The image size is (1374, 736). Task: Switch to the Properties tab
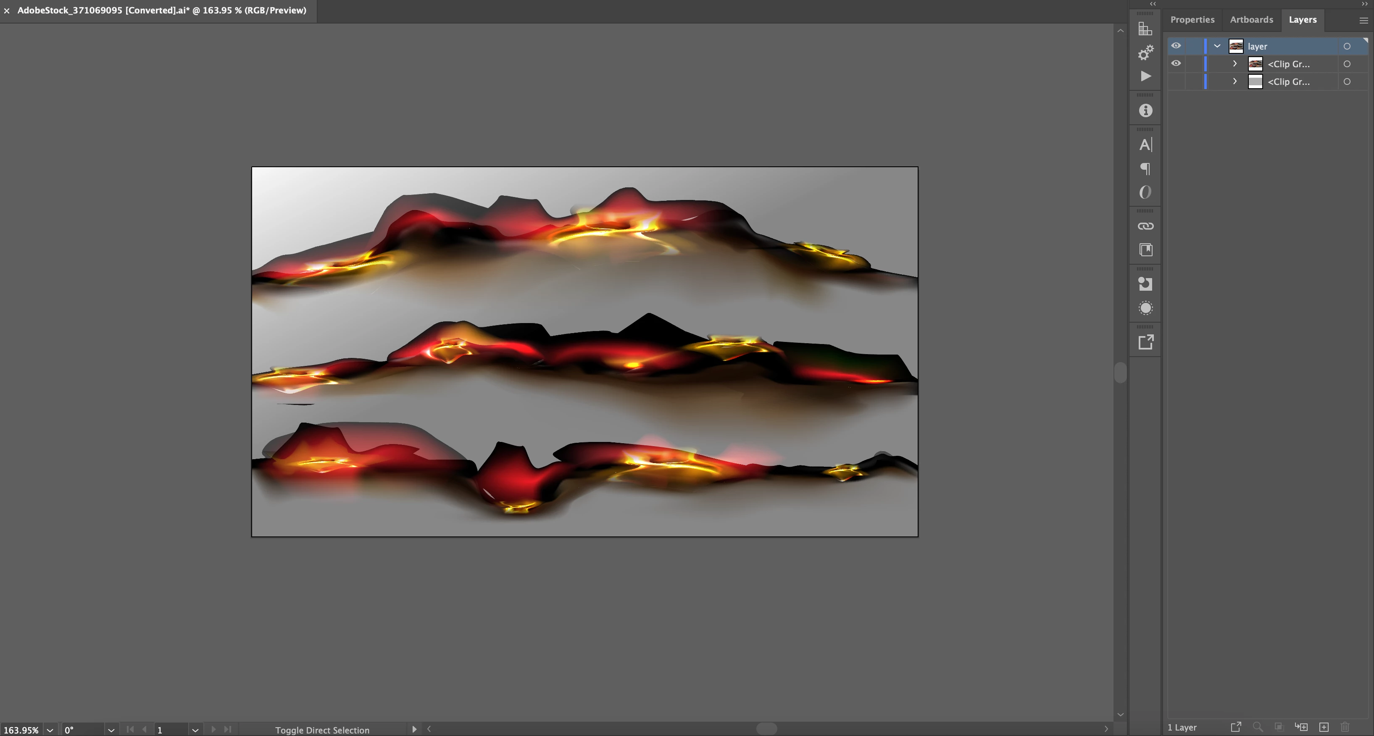coord(1192,19)
